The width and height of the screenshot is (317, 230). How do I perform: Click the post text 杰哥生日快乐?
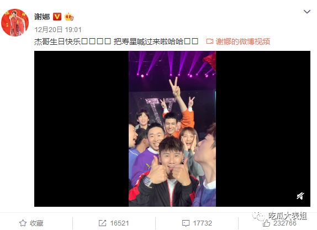pyautogui.click(x=57, y=41)
